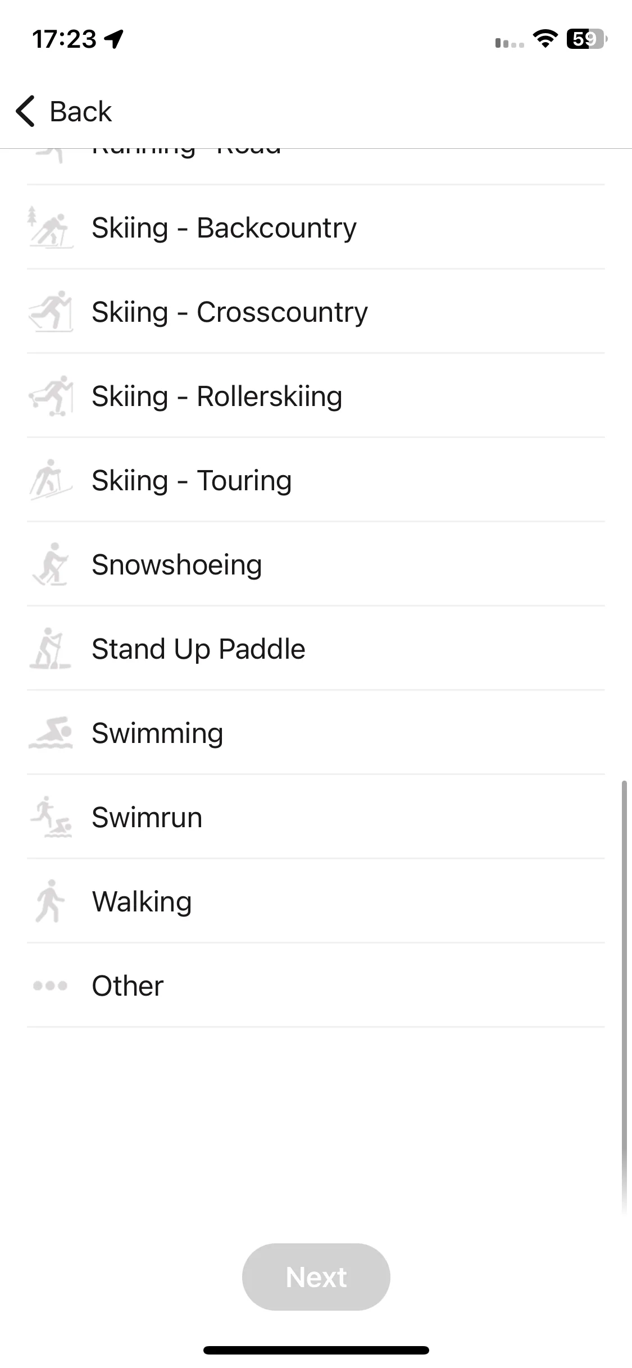The width and height of the screenshot is (632, 1368).
Task: Choose Snowshoeing from the sport list
Action: (316, 564)
